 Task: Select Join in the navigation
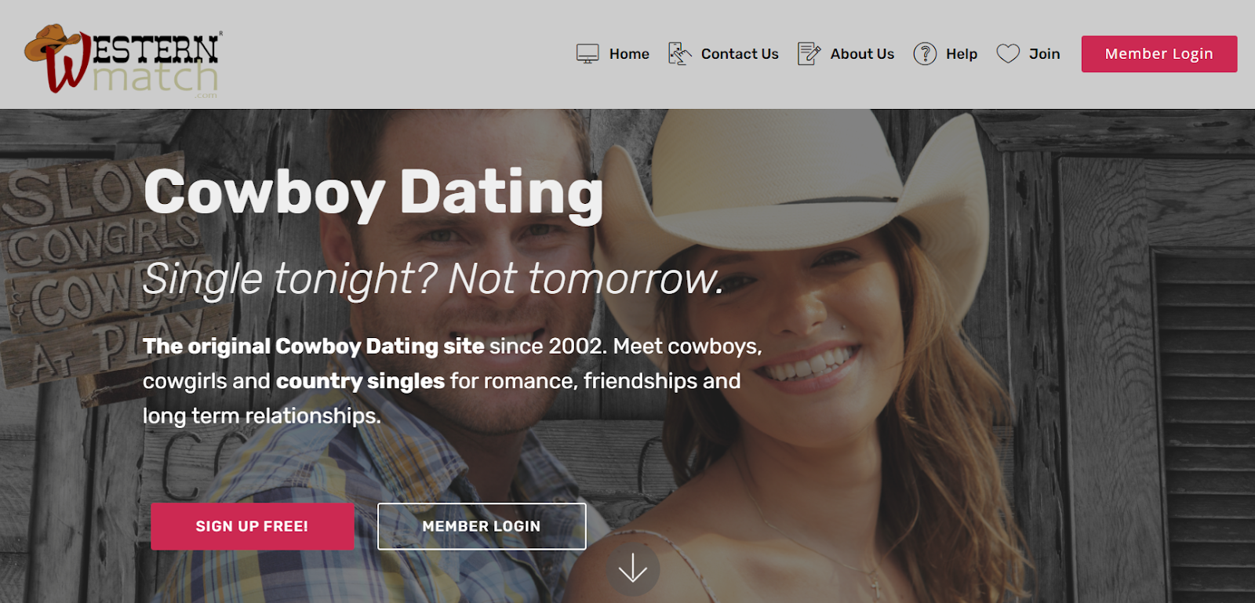click(1044, 54)
